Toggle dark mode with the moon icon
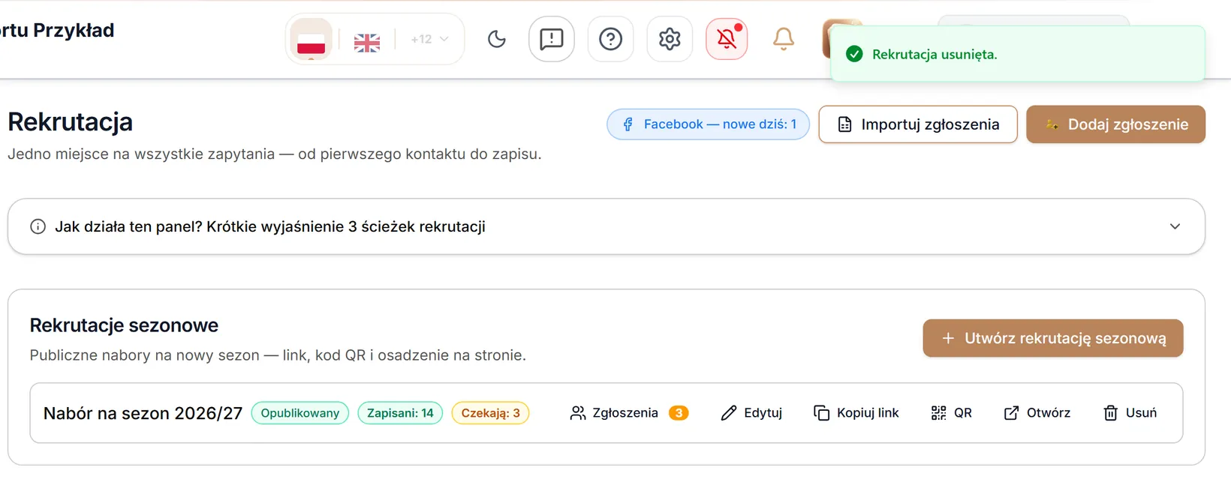 497,39
